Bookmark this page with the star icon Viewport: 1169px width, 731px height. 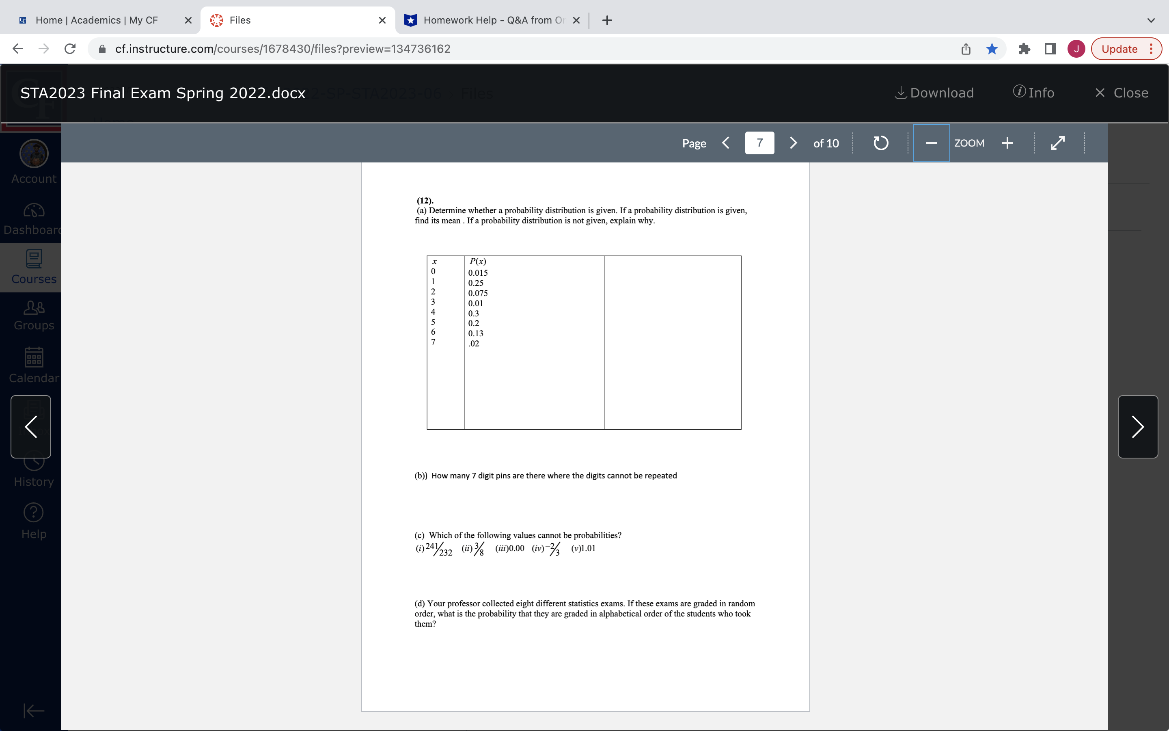click(992, 48)
